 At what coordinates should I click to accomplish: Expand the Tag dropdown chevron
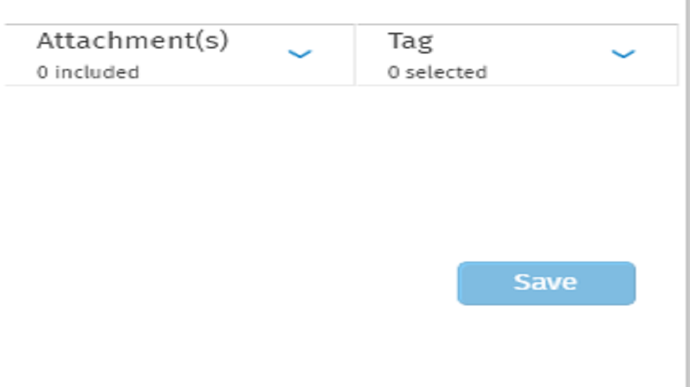[x=623, y=54]
